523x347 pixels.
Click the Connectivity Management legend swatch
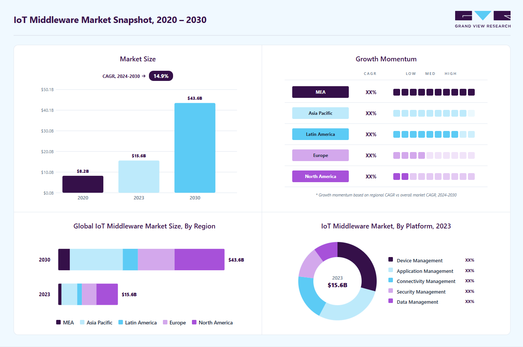pos(391,280)
